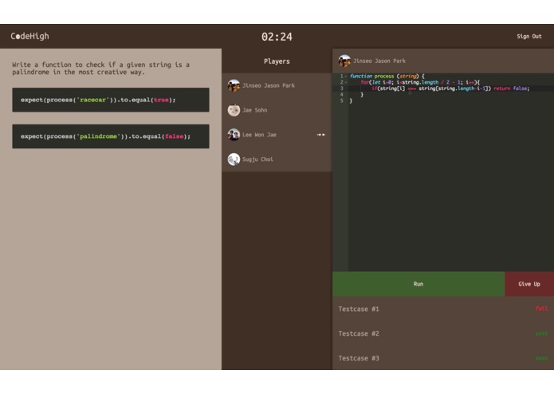Click the pass status of Testcase #2
The height and width of the screenshot is (394, 554).
click(541, 333)
